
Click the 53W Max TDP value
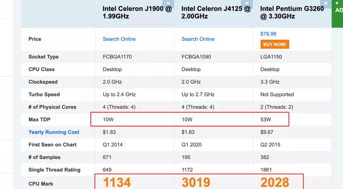[266, 119]
